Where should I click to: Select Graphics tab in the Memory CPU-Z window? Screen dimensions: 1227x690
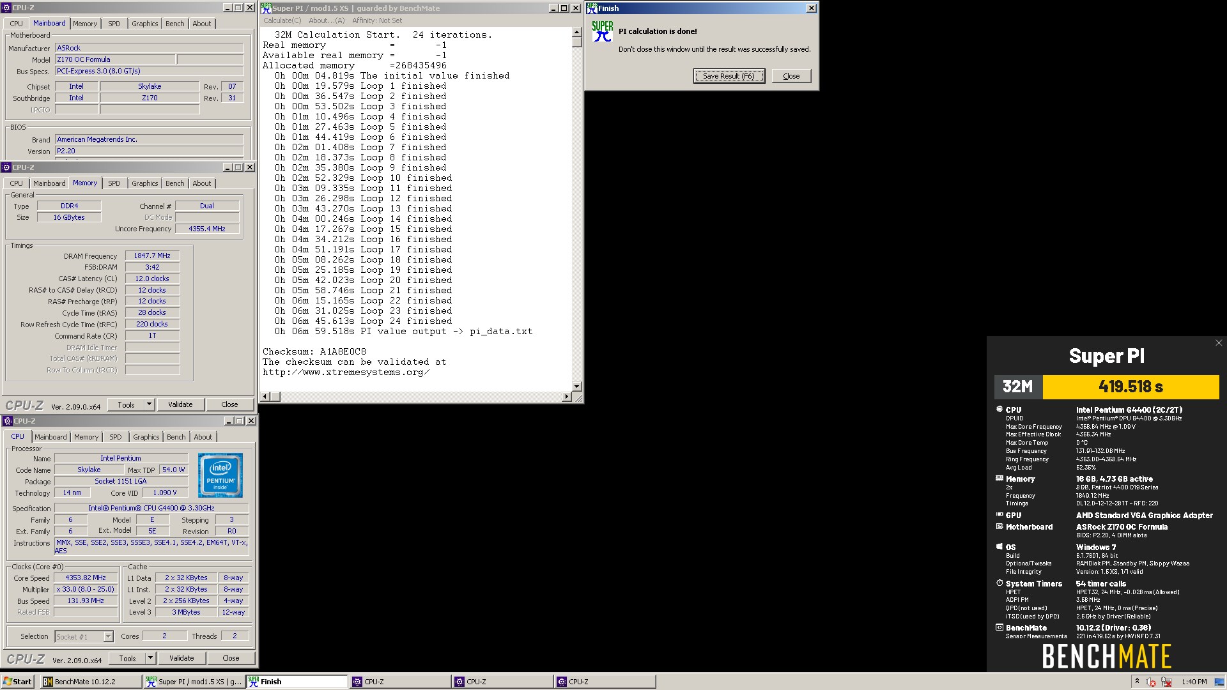pos(144,183)
